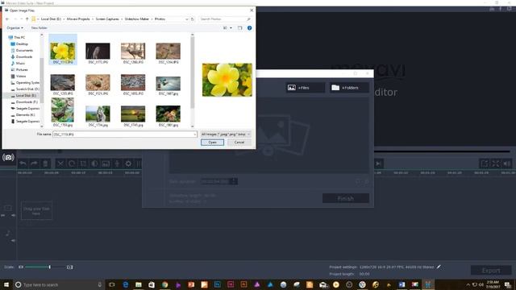The height and width of the screenshot is (290, 516).
Task: Toggle the preview pane icon
Action: (x=240, y=28)
